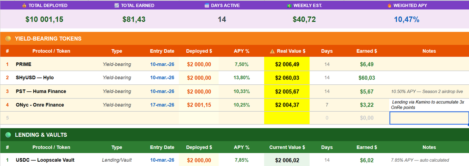
Task: Select the $40,72 weekly estimate value
Action: coord(304,19)
